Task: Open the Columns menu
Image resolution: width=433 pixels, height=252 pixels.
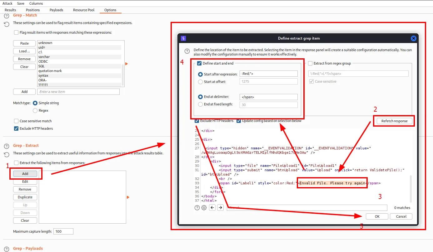Action: [x=36, y=3]
